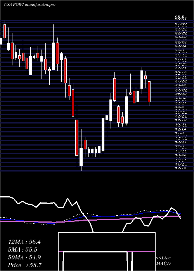Click the 67.69 price axis label
Screen dimensions: 194x271
(181, 24)
